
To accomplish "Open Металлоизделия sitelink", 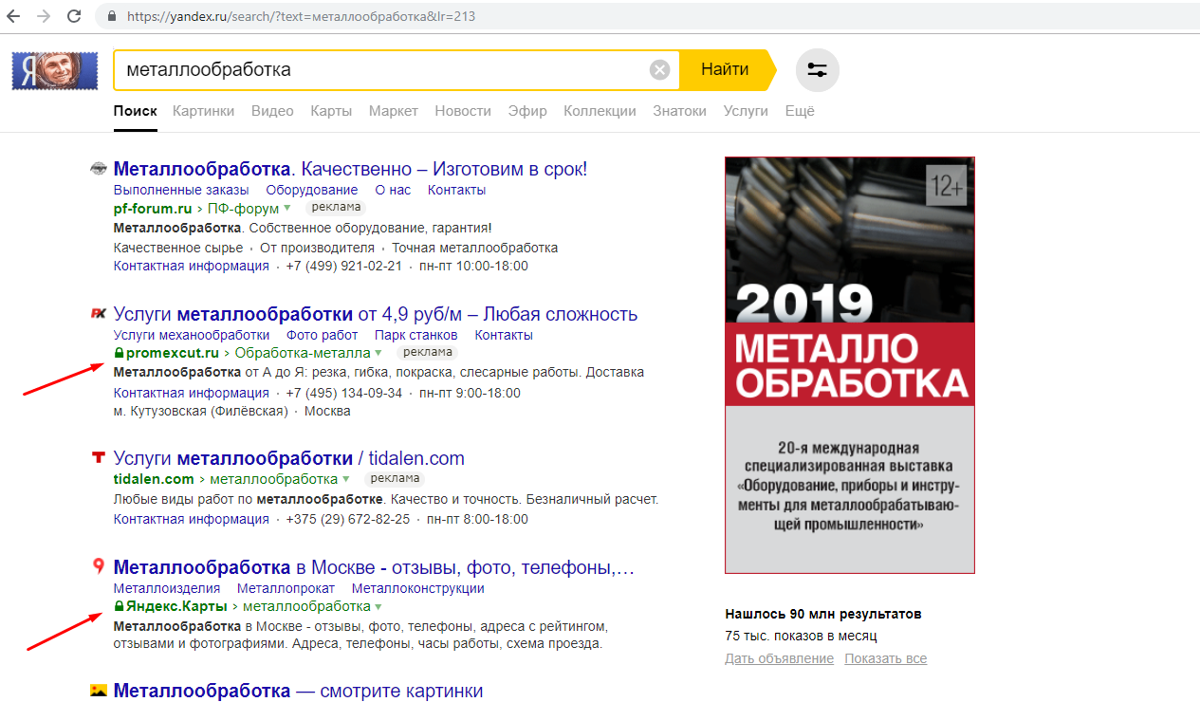I will 167,588.
